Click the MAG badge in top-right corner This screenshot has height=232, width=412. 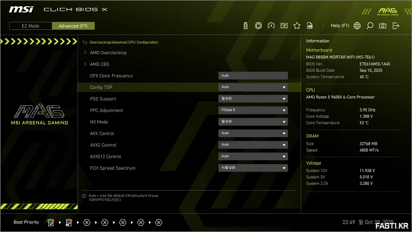point(388,11)
